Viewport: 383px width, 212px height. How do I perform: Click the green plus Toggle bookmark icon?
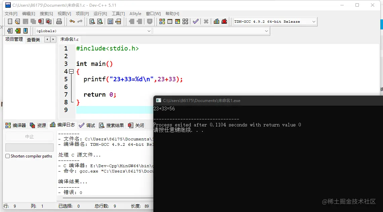(17, 31)
